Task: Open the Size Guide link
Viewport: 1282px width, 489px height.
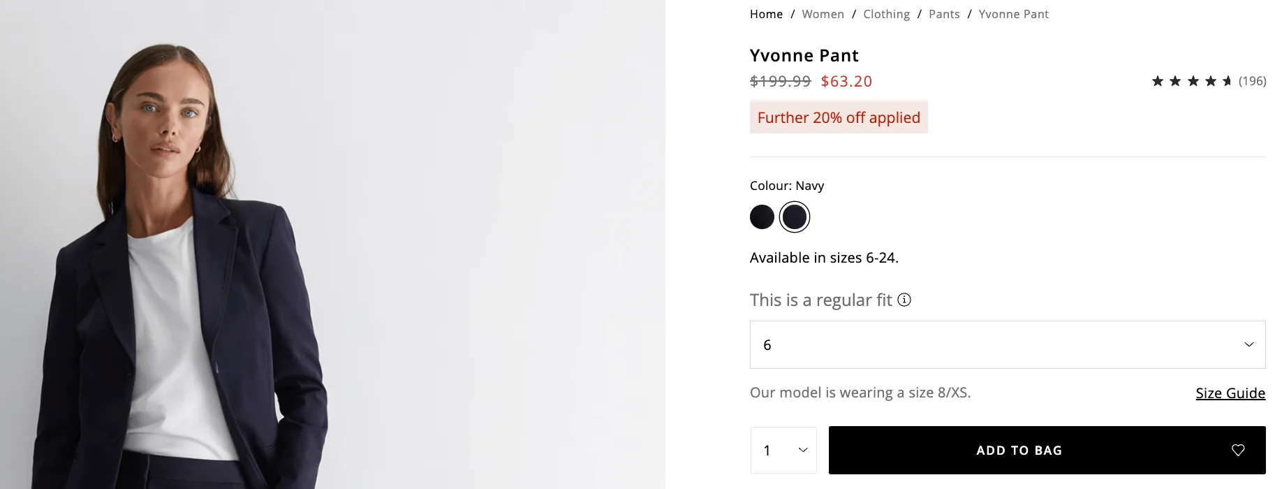Action: pos(1230,393)
